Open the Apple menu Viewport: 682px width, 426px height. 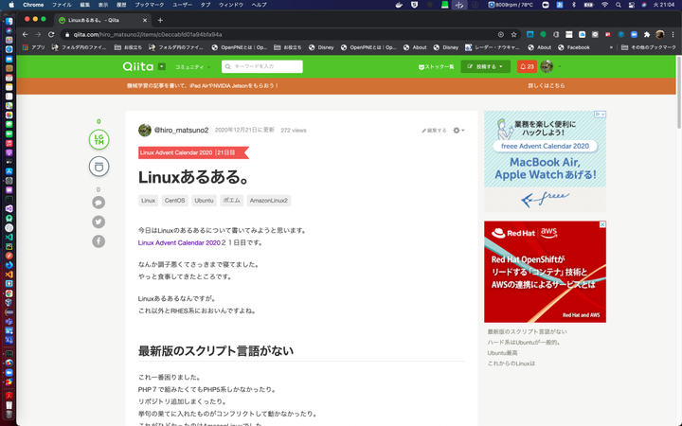click(11, 5)
